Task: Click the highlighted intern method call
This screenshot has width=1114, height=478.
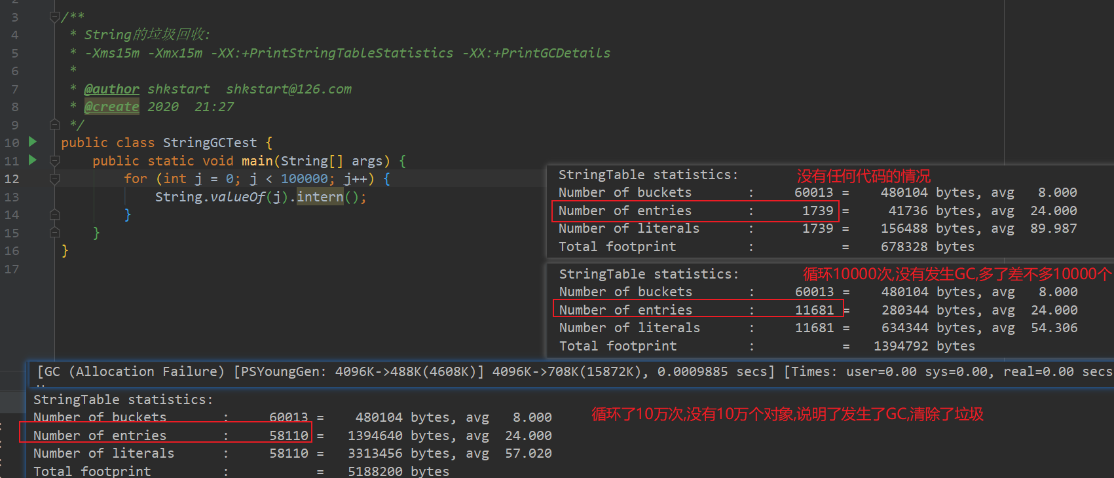Action: click(x=320, y=197)
